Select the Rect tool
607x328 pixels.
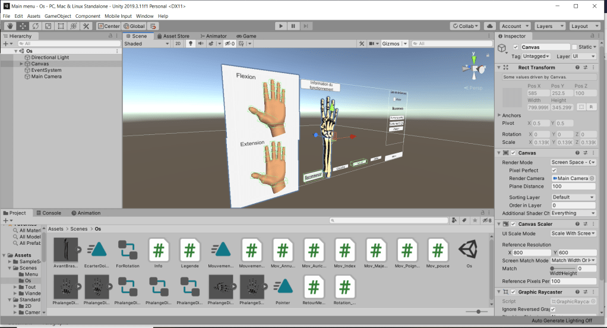pyautogui.click(x=61, y=26)
